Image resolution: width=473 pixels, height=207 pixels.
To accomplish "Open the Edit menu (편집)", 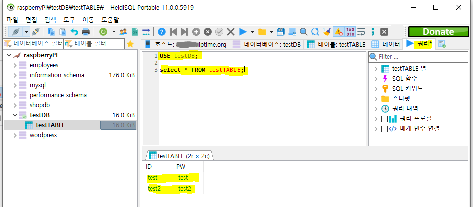I will point(31,20).
